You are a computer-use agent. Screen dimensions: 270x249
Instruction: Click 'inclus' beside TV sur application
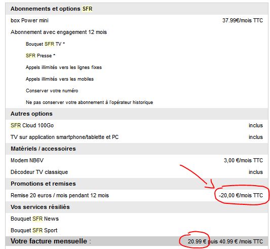[256, 137]
